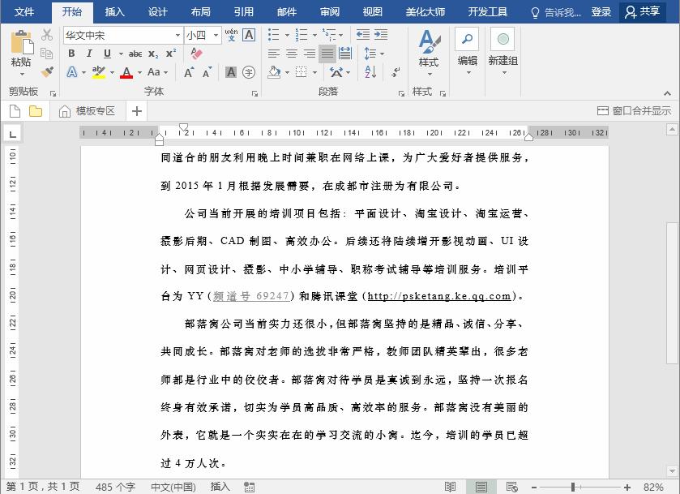Apply yellow text highlight color
This screenshot has height=494, width=680.
pyautogui.click(x=97, y=71)
